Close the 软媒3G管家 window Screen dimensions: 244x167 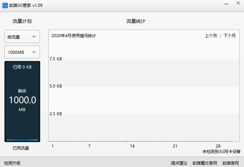coord(238,3)
